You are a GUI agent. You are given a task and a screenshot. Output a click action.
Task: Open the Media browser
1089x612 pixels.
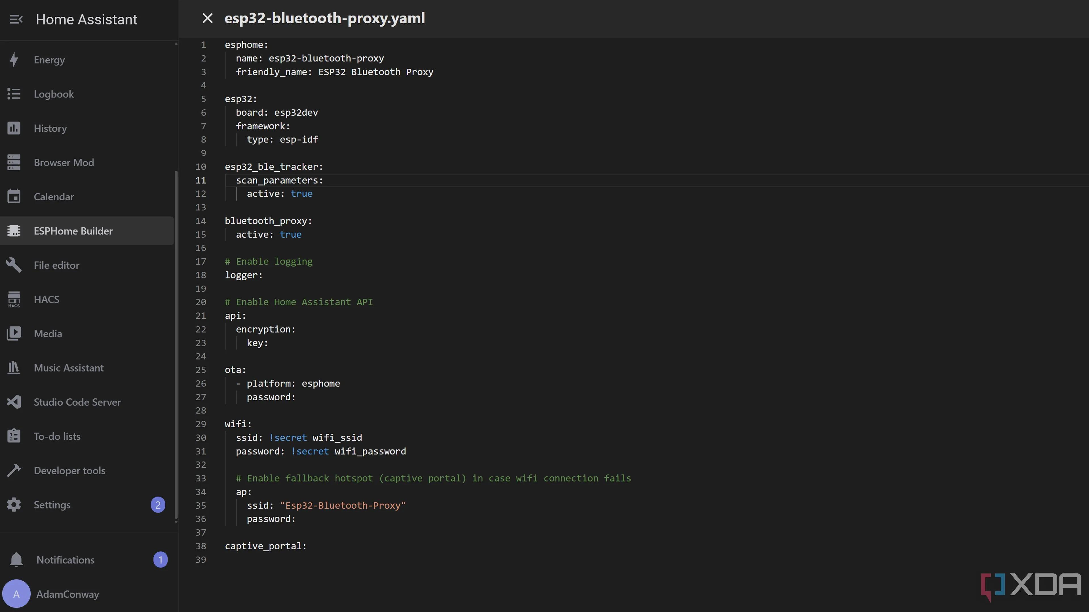87,333
